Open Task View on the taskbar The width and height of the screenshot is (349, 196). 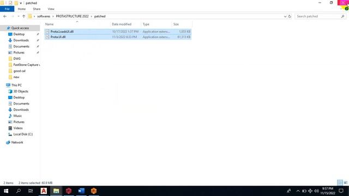pos(31,191)
